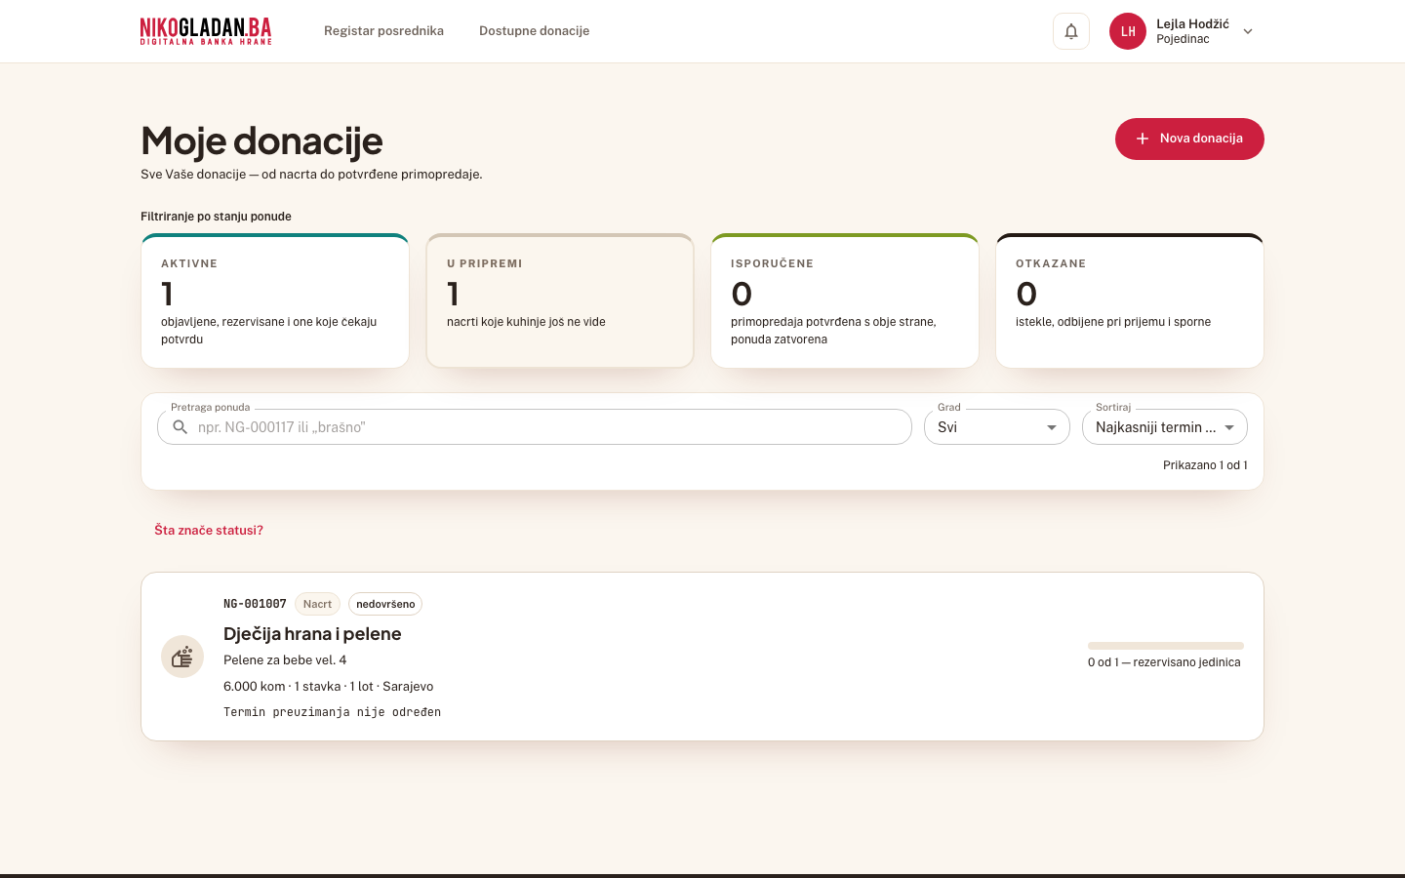Image resolution: width=1405 pixels, height=878 pixels.
Task: Click the nedovršeno badge
Action: (385, 604)
